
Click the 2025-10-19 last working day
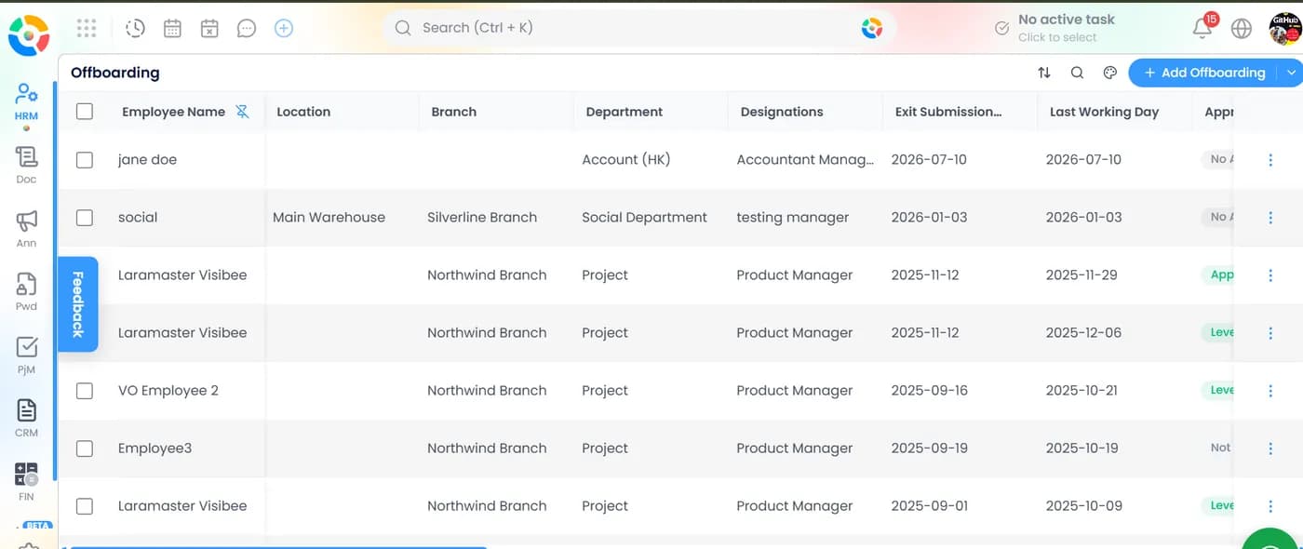(1082, 449)
